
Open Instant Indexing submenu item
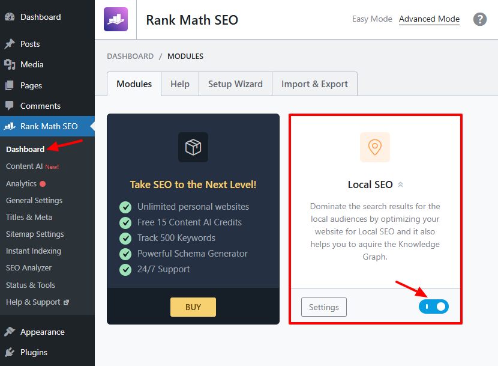(34, 251)
